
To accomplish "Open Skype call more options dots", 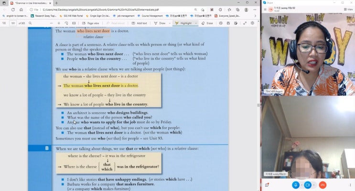I will 350,185.
